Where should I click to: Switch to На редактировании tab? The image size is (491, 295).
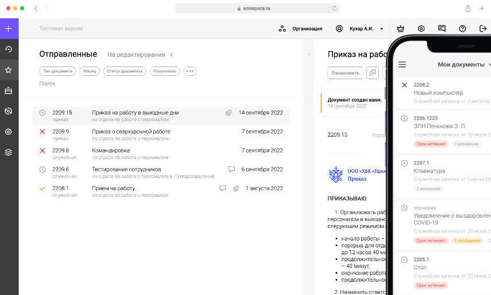(136, 55)
